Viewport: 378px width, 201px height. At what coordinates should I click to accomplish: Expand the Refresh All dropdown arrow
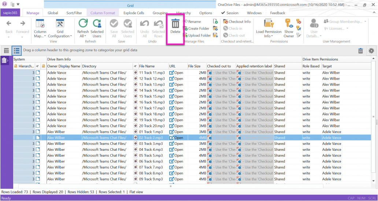pyautogui.click(x=85, y=36)
